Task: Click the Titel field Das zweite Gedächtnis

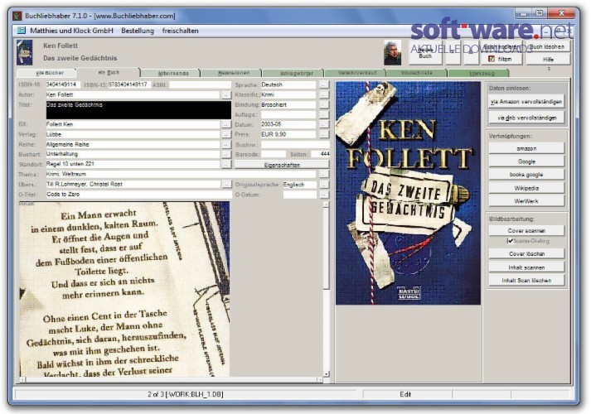Action: 138,110
